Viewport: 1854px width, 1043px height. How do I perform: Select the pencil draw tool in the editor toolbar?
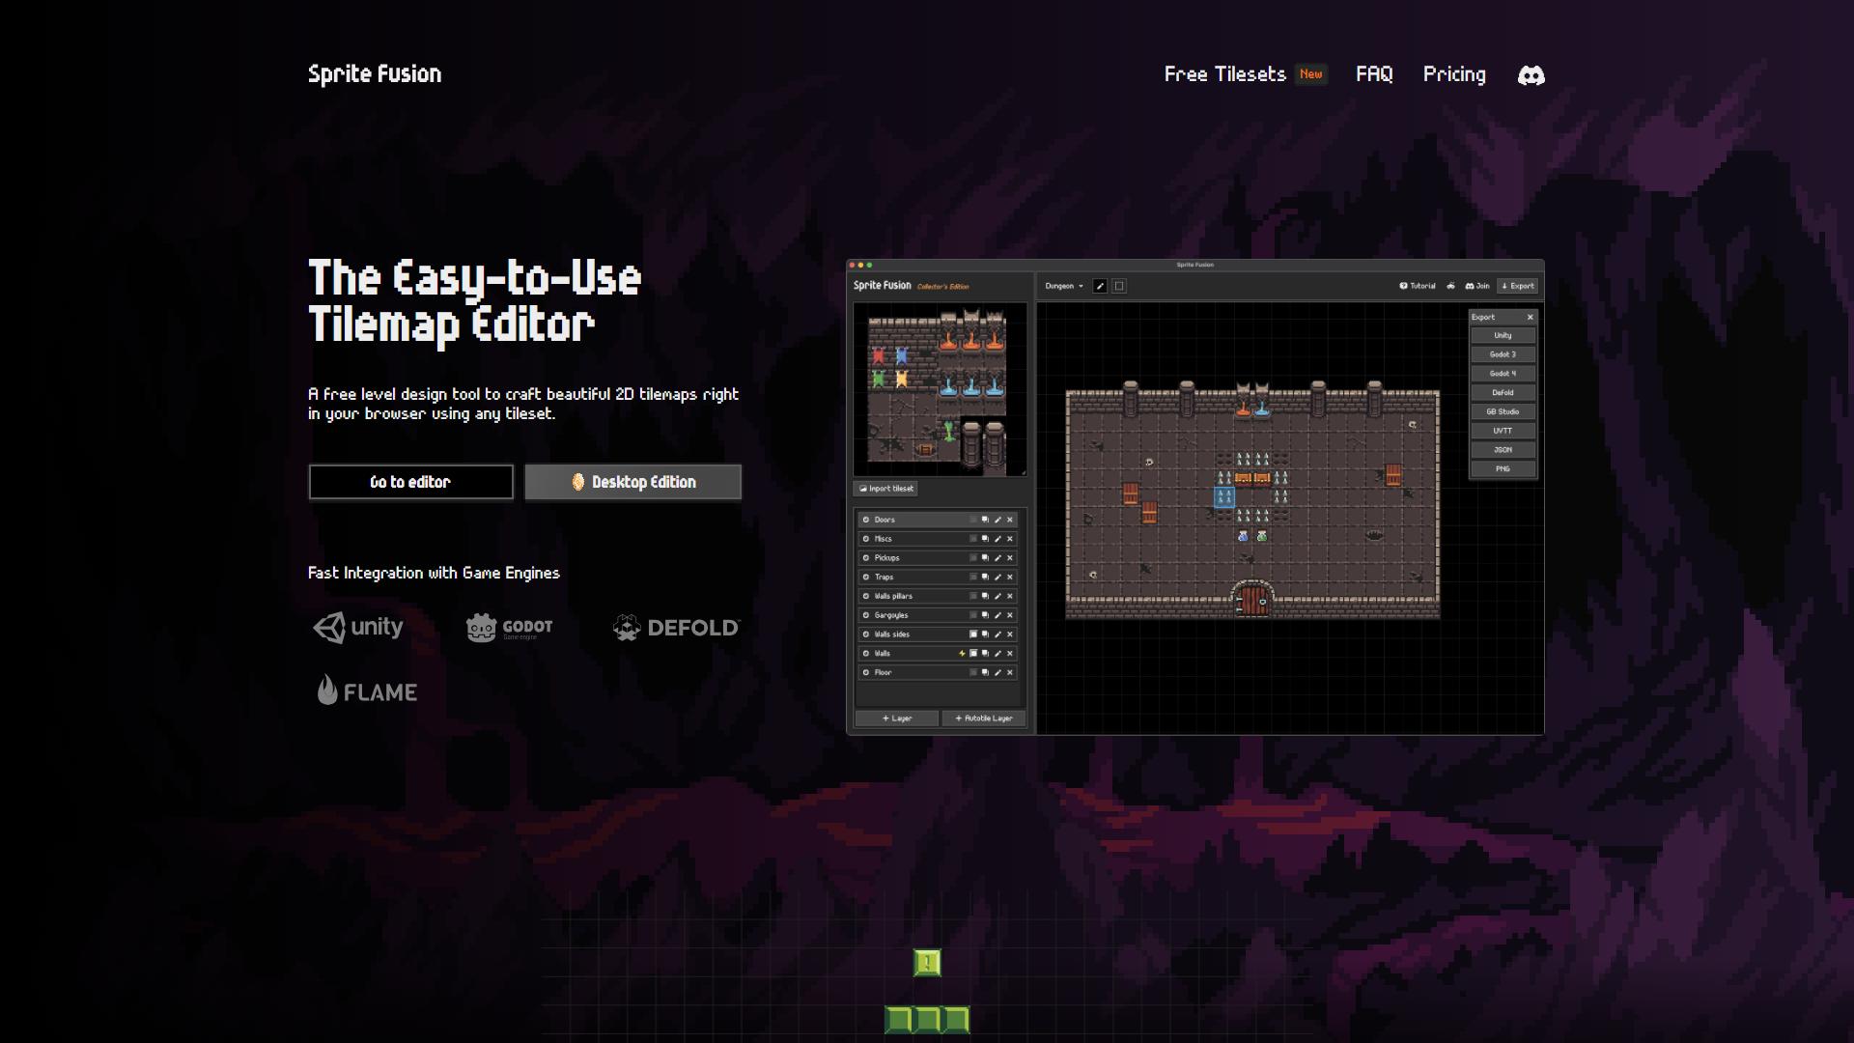[1100, 286]
